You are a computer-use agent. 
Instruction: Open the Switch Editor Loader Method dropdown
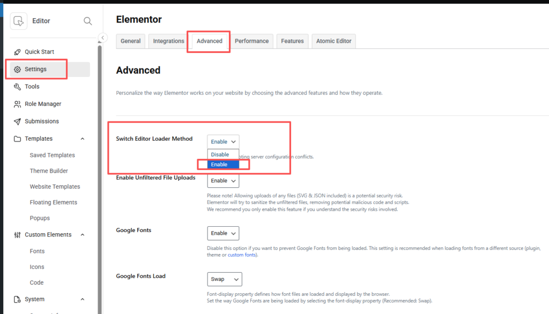[x=223, y=141]
